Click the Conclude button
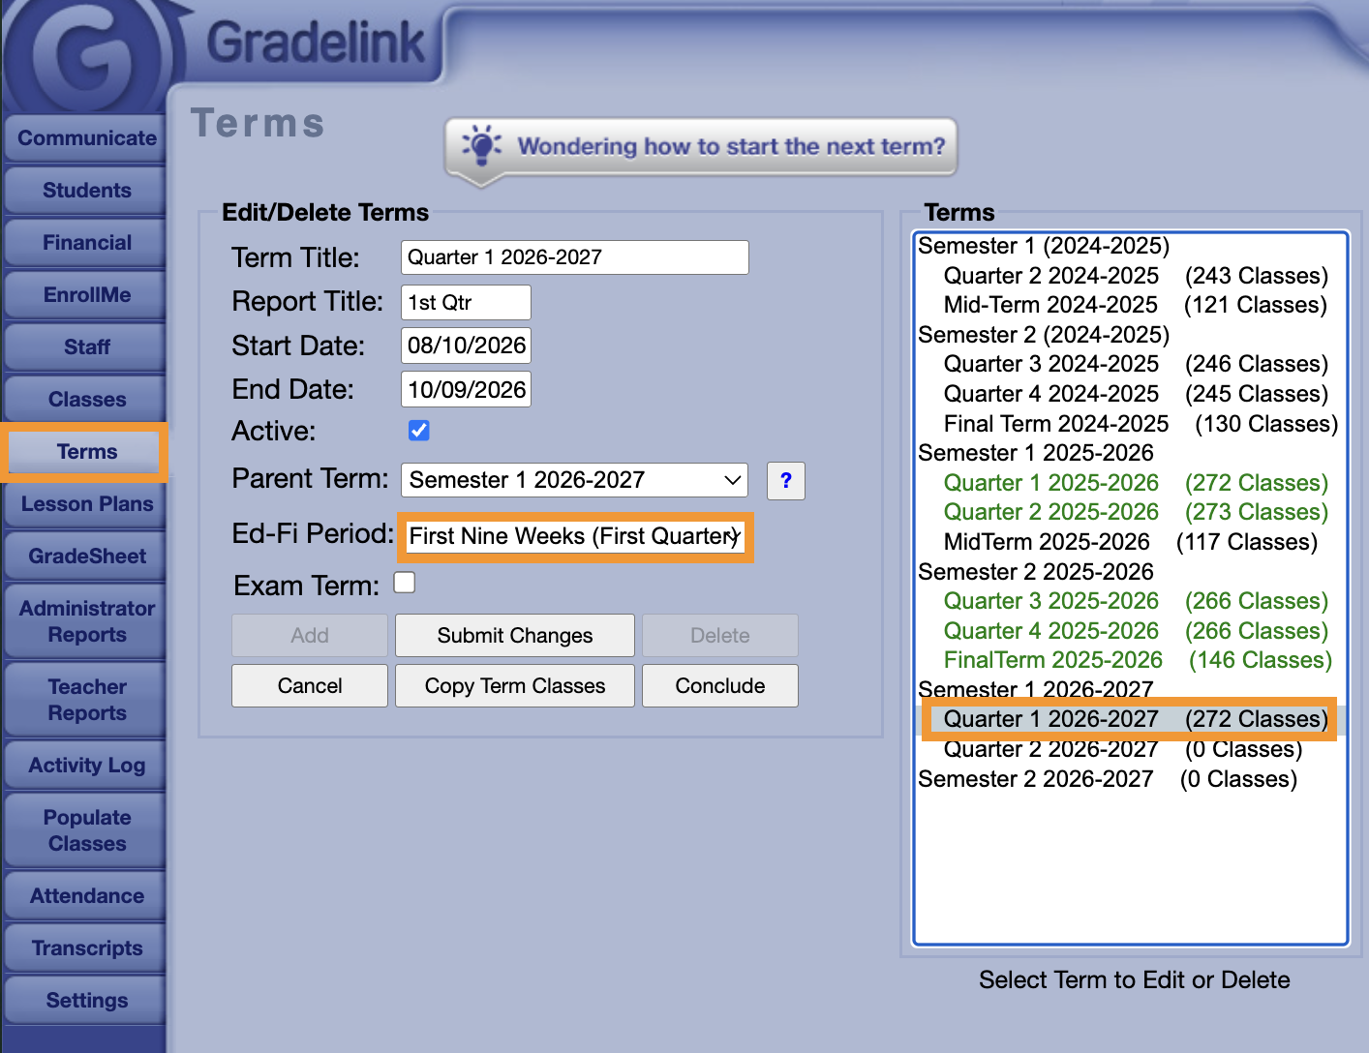Screen dimensions: 1369x1053 [x=720, y=685]
